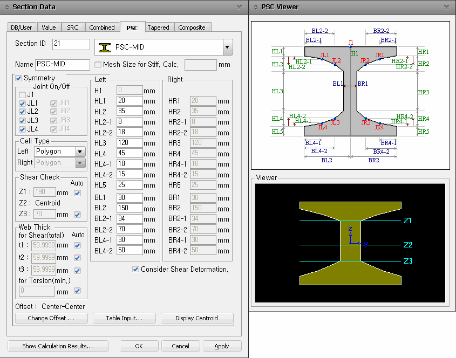
Task: Open the Right cell type Polygon dropdown
Action: coord(80,163)
